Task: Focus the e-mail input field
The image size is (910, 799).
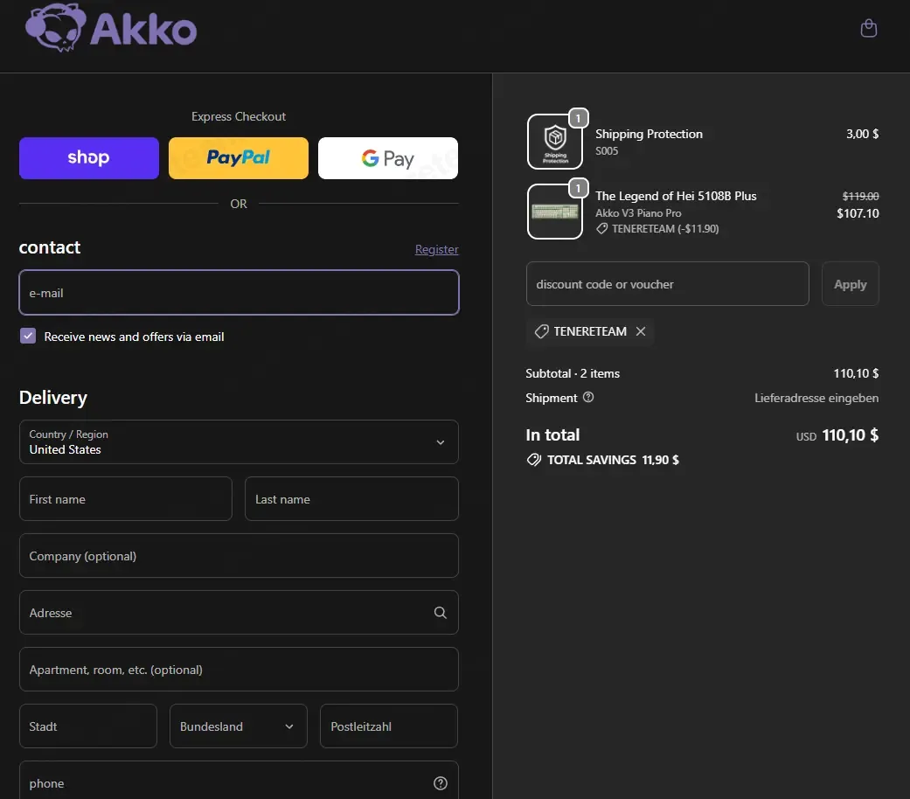Action: [239, 293]
